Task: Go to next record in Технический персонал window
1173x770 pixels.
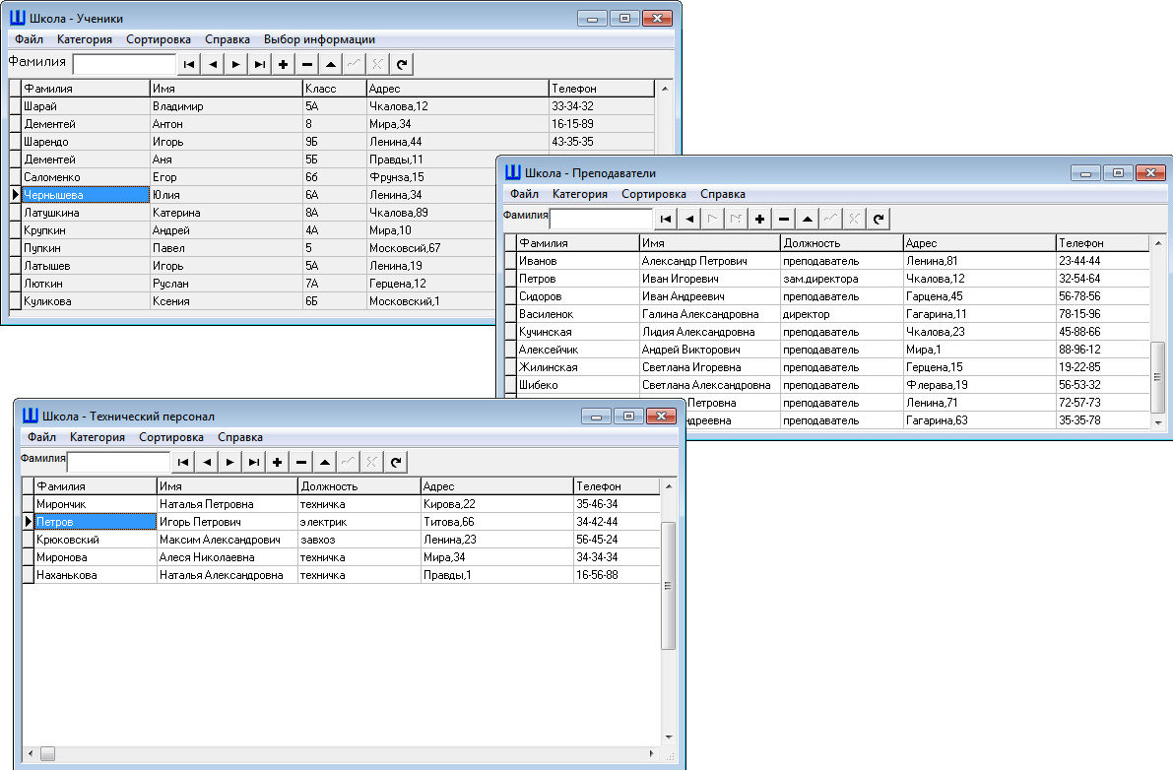Action: 229,462
